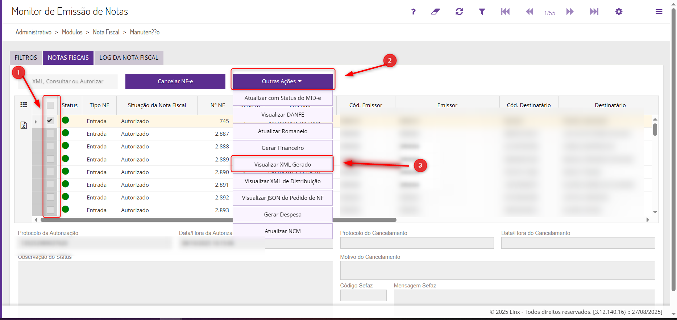
Task: Check the checkbox for note 2.892
Action: point(50,197)
